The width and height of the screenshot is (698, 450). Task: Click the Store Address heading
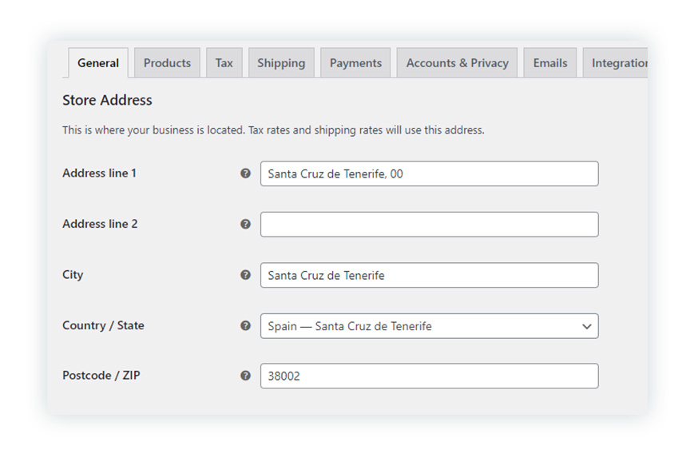[107, 100]
